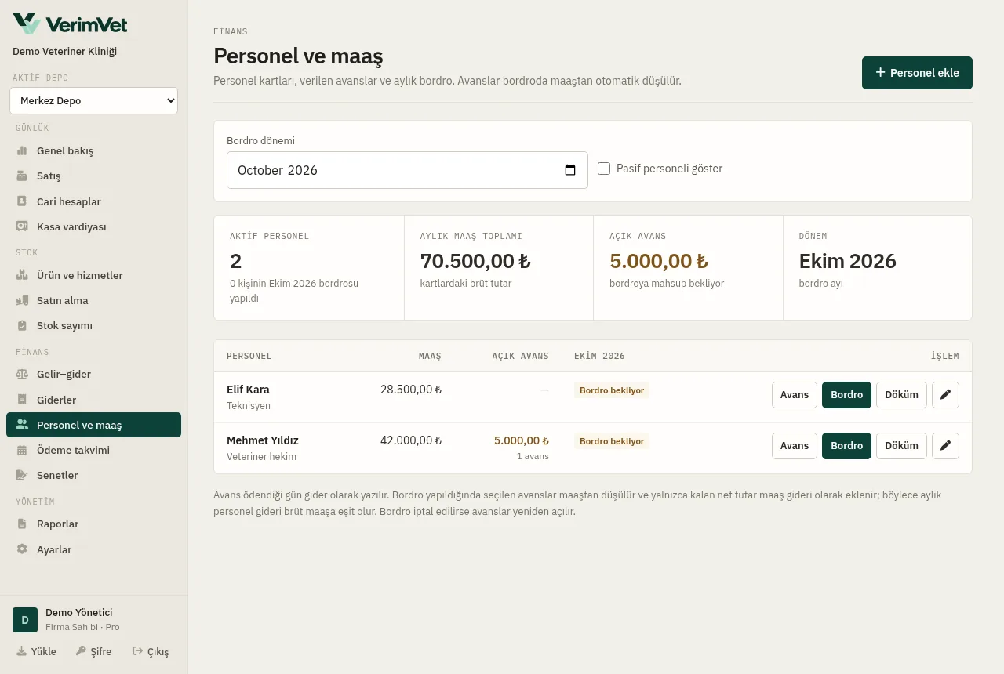Run Bordro for Mehmet Yıldız
This screenshot has width=1004, height=674.
click(x=846, y=446)
